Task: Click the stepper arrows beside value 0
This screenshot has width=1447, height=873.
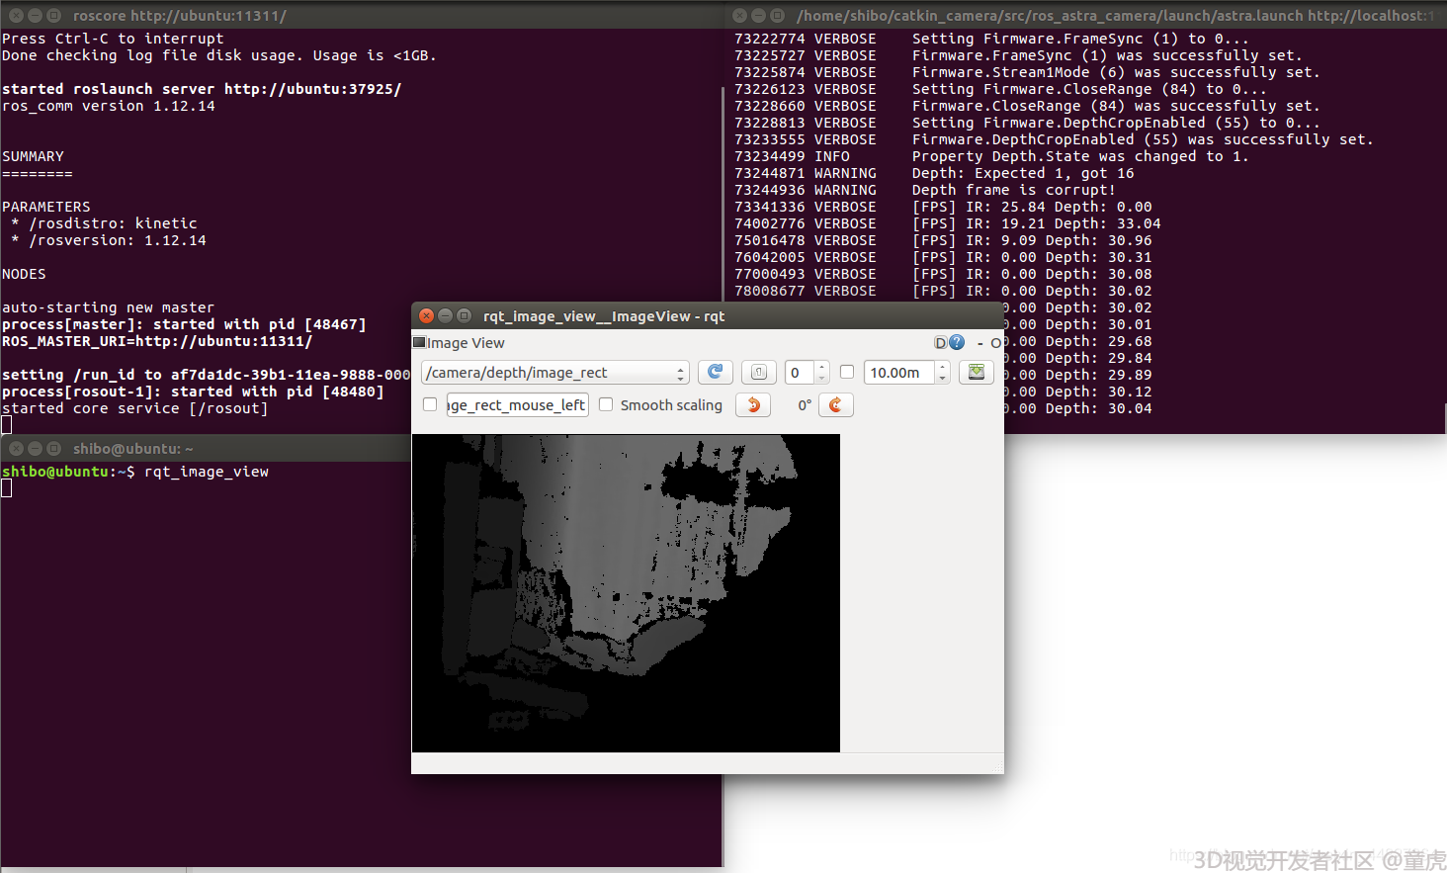Action: click(x=821, y=372)
